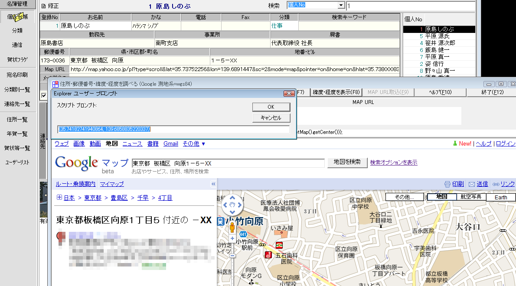Click the Map URL field with the yahoo address
516x286 pixels.
(x=234, y=69)
